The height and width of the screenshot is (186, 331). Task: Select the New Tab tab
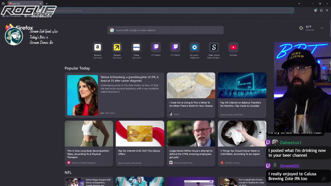click(25, 4)
